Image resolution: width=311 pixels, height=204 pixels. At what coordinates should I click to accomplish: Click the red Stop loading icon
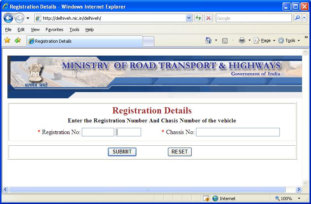[209, 18]
